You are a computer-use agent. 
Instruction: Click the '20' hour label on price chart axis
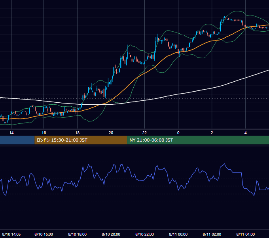111,133
